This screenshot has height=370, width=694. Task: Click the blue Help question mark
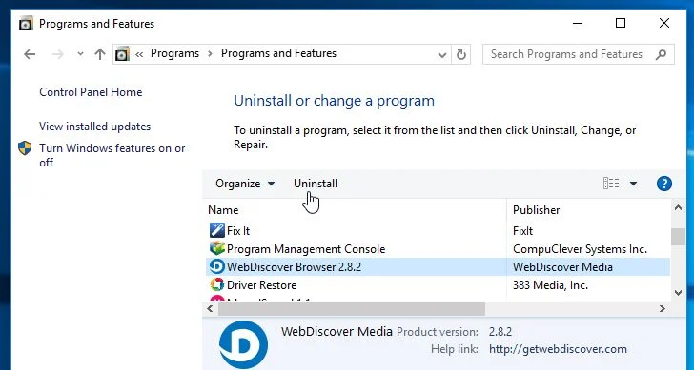coord(663,184)
